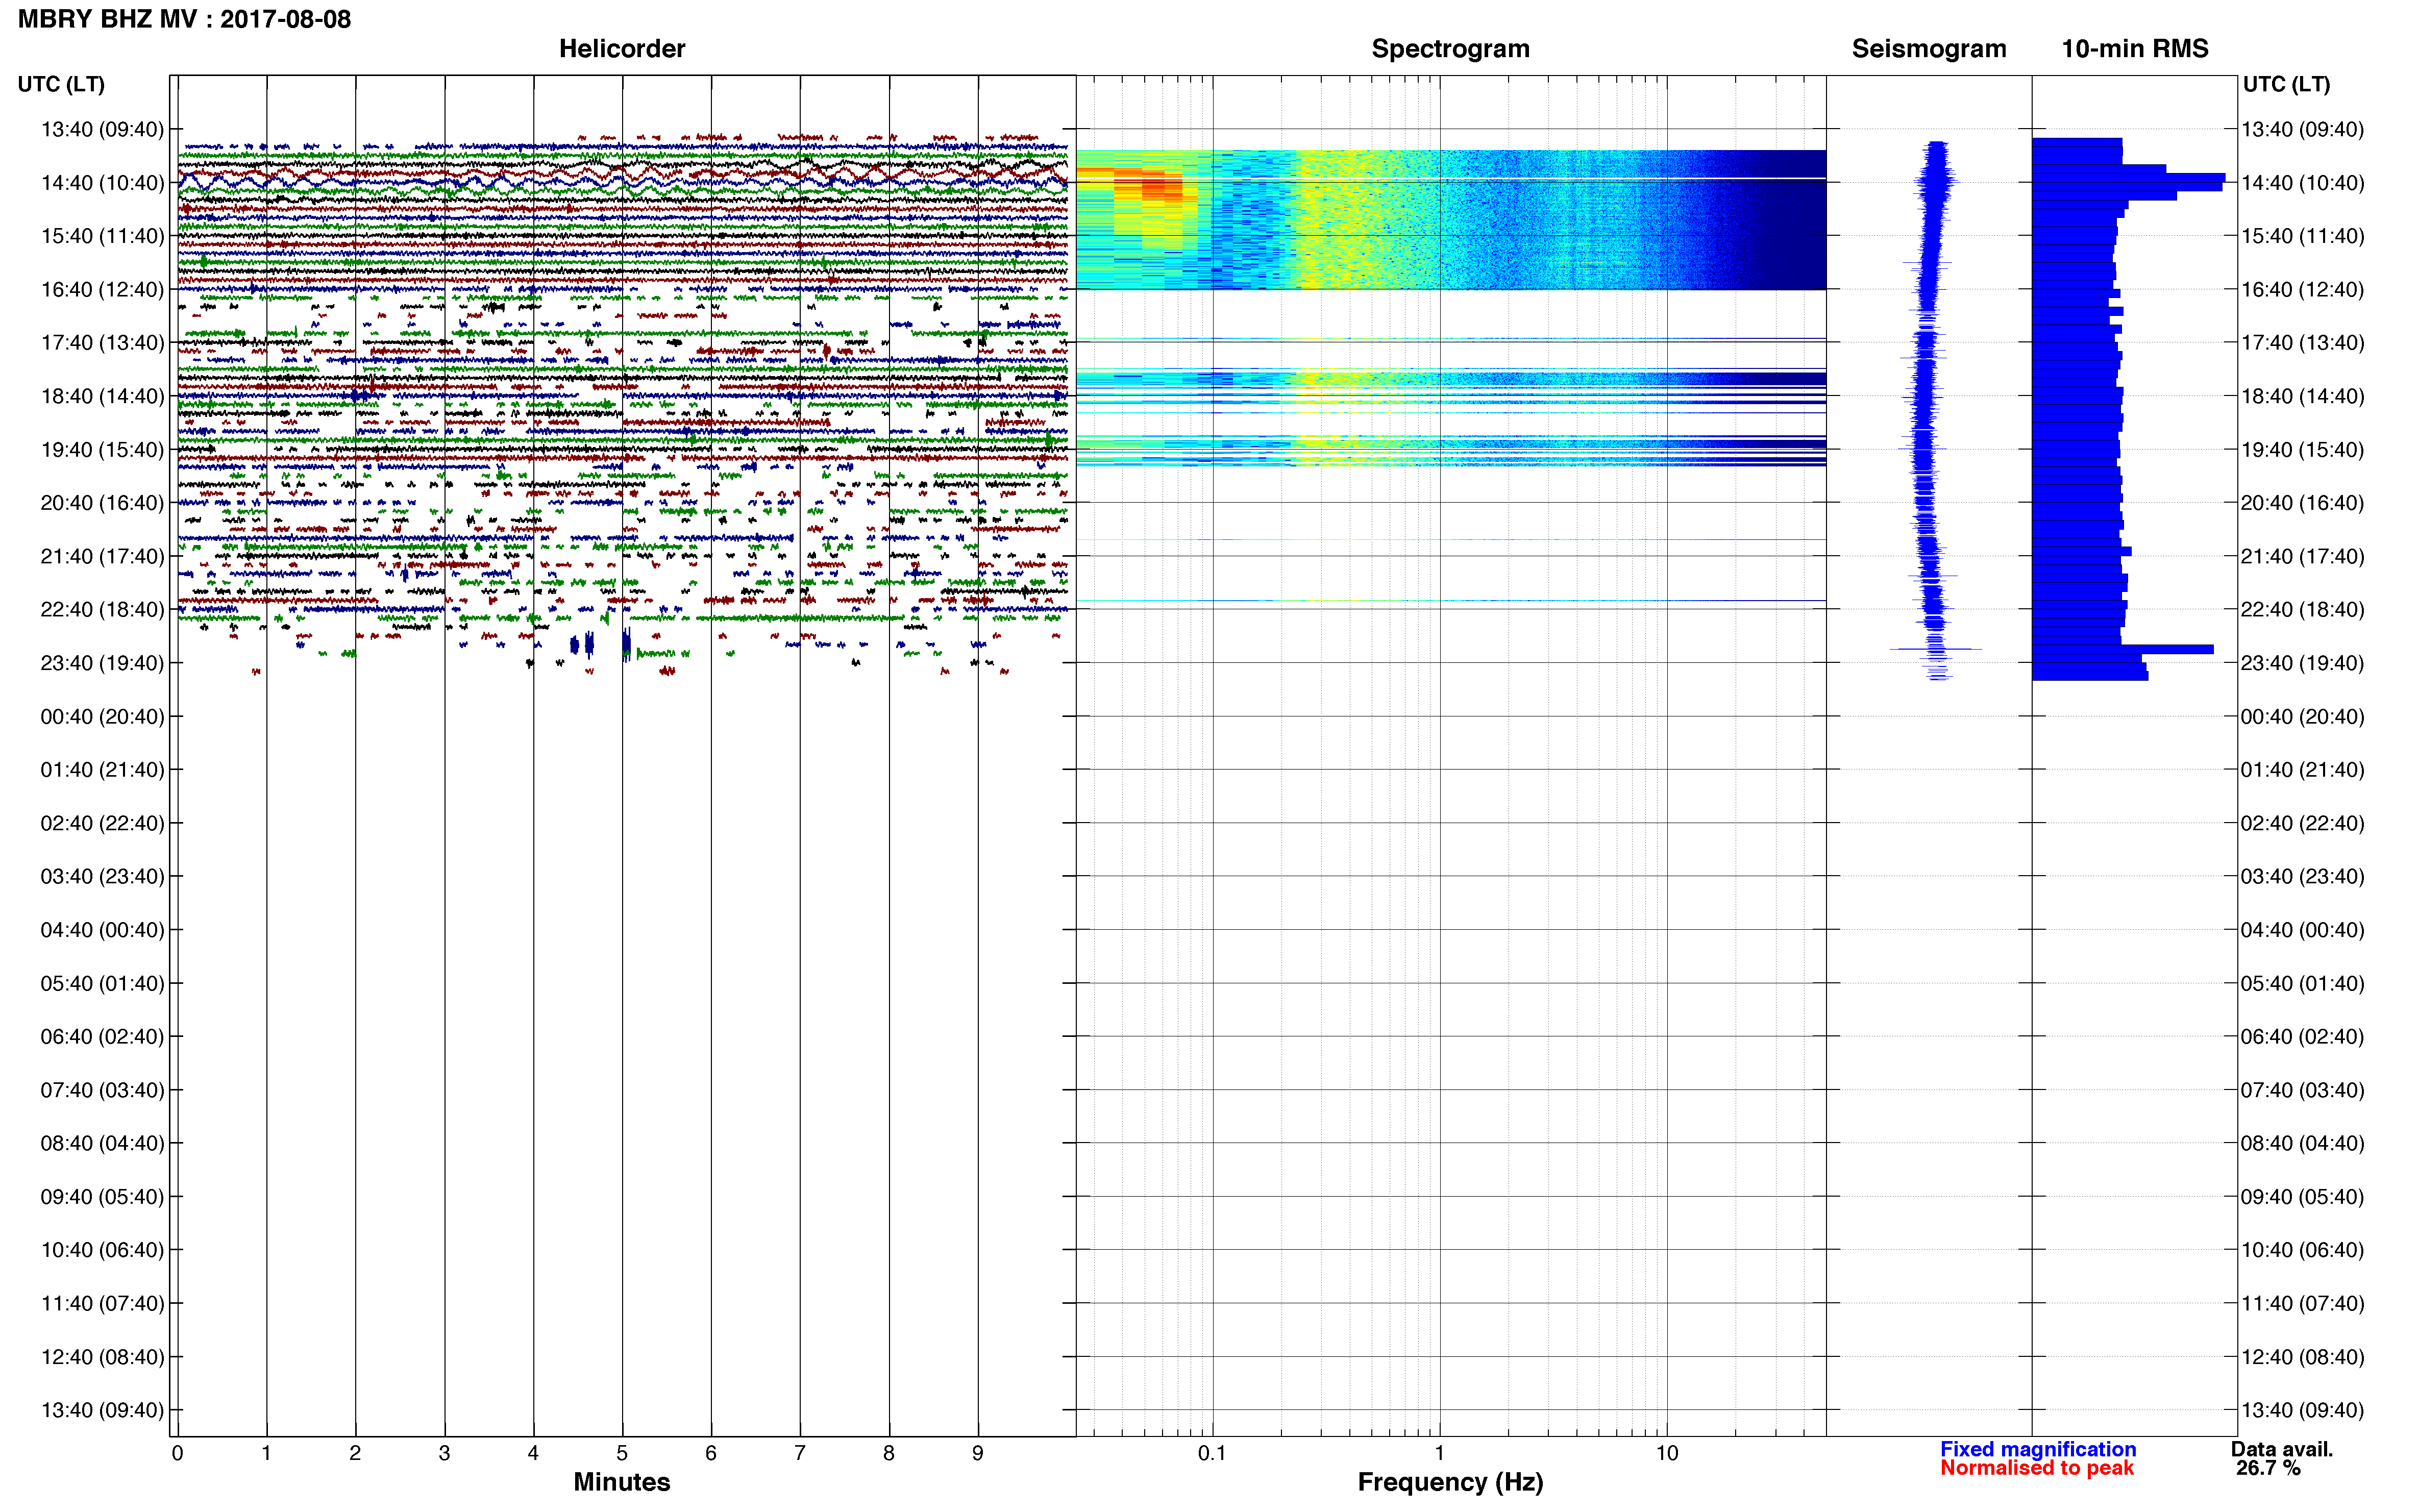This screenshot has width=2419, height=1512.
Task: Click left-axis time label "23:40 (19:40)"
Action: click(102, 663)
